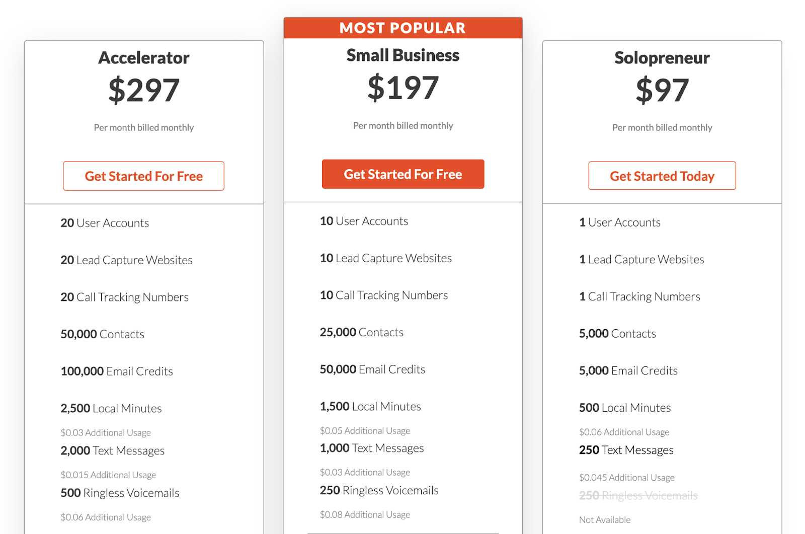Screen dimensions: 805x534
Task: Click the $297 price
Action: (144, 90)
